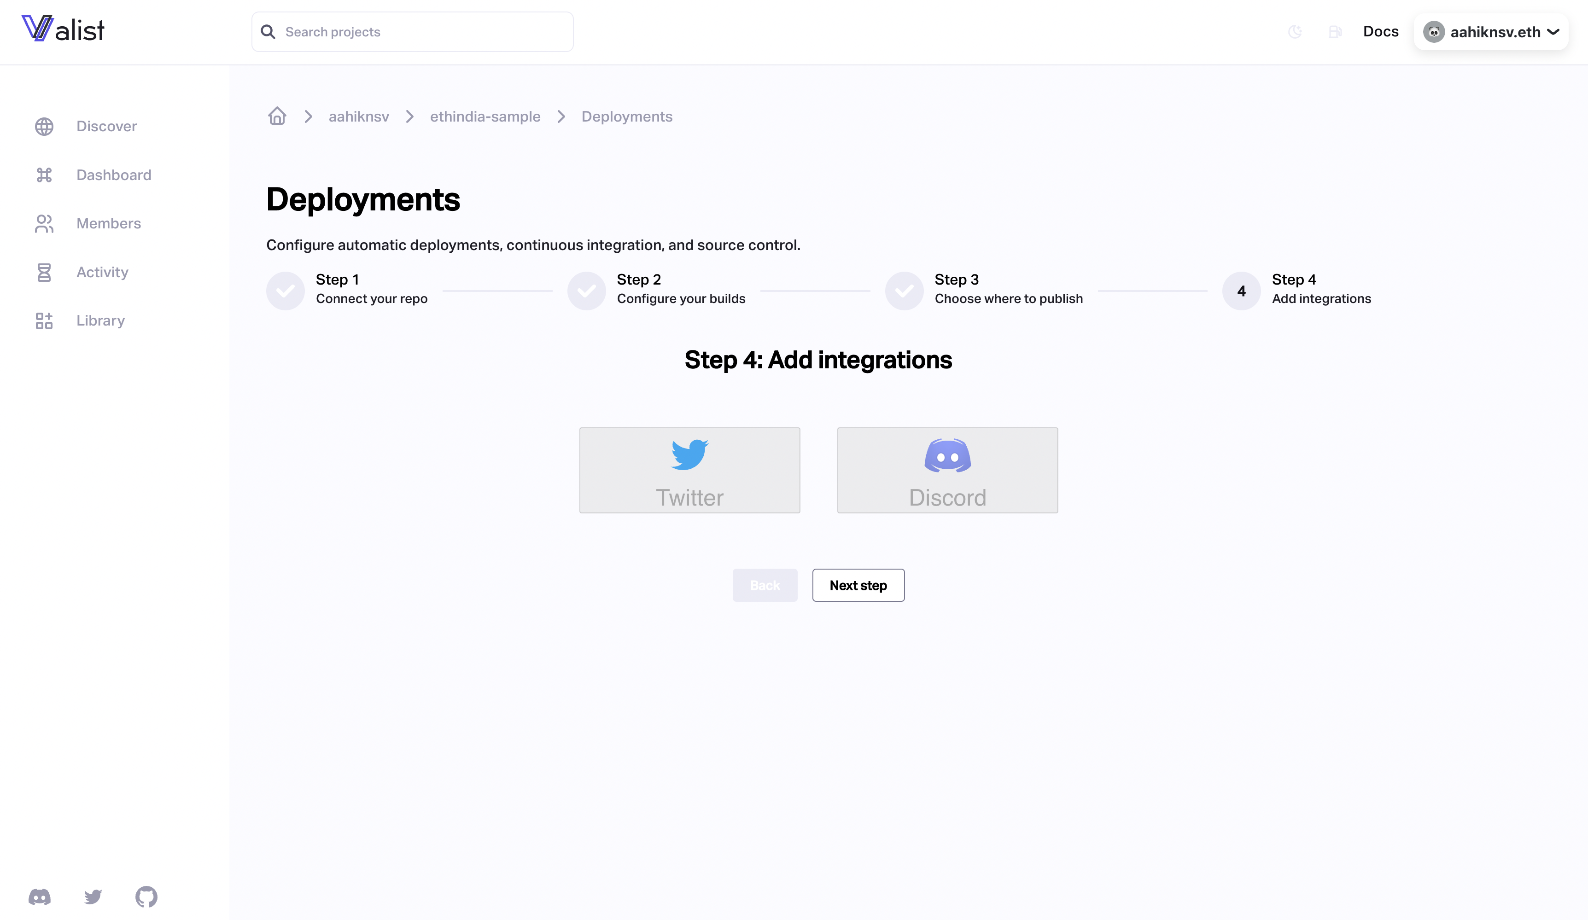Open the Dashboard menu item
Viewport: 1588px width, 920px height.
point(113,175)
